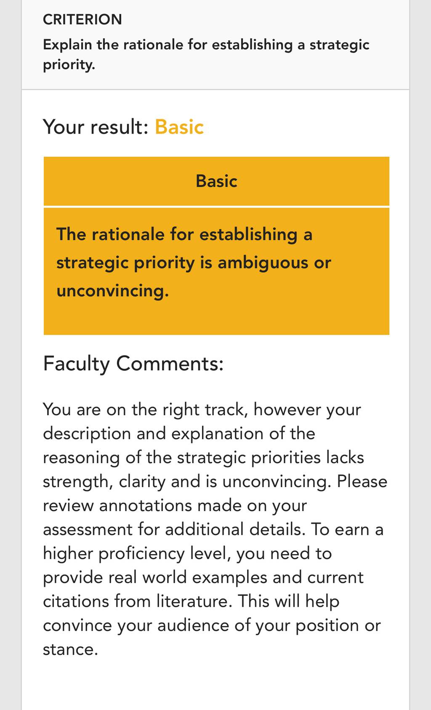This screenshot has height=710, width=431.
Task: Click 'The rationale for establishing a' line
Action: (x=184, y=234)
